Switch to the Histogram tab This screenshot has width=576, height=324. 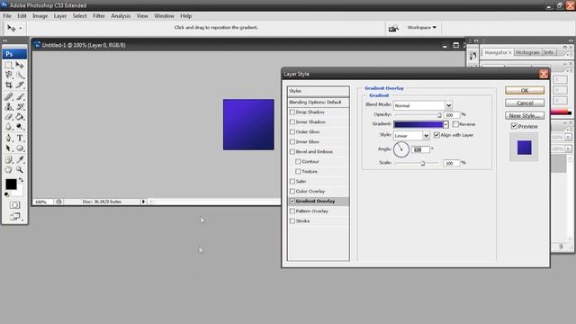click(x=527, y=52)
